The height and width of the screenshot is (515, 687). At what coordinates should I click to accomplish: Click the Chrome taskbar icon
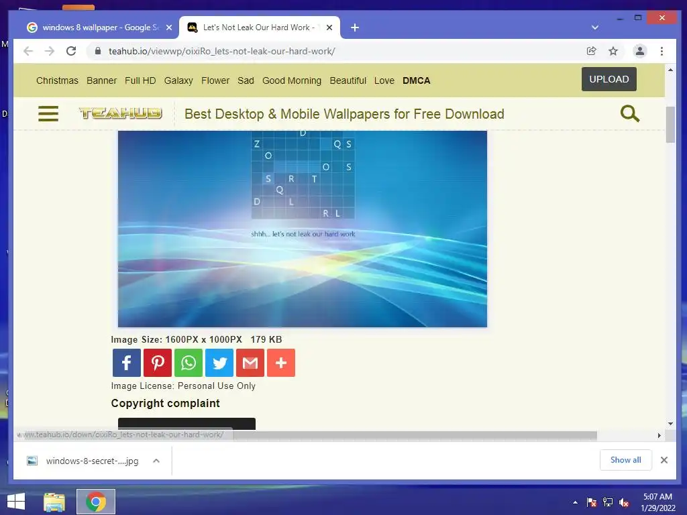(x=96, y=502)
